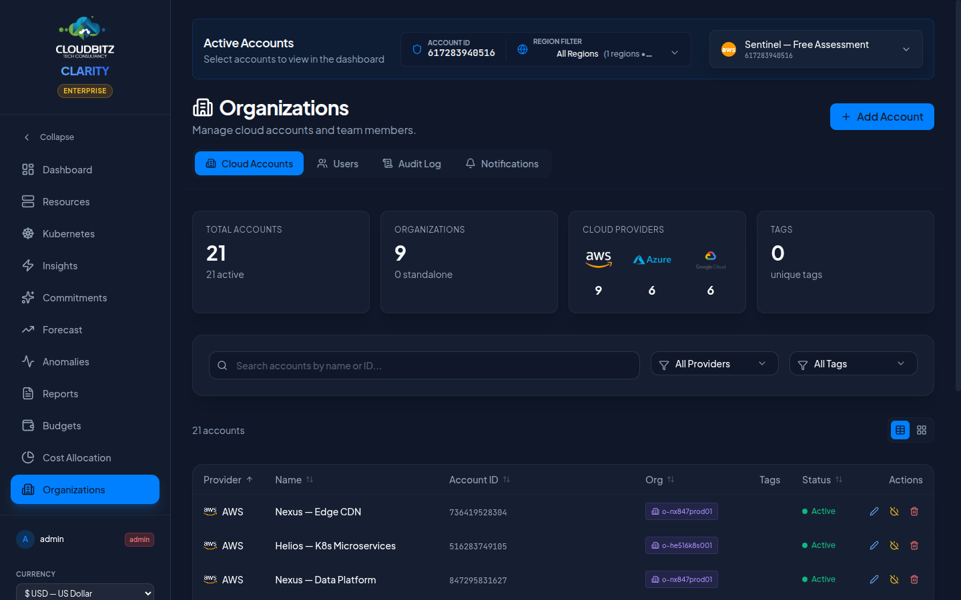
Task: Click the Tags column header
Action: tap(769, 479)
